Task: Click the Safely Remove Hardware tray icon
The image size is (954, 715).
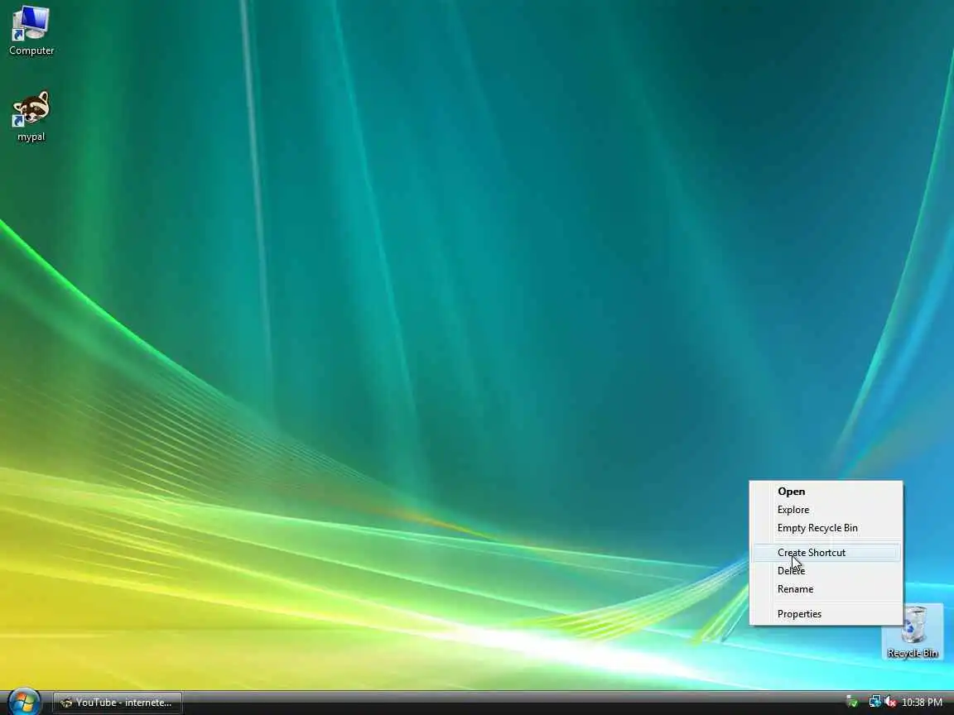Action: pyautogui.click(x=852, y=703)
